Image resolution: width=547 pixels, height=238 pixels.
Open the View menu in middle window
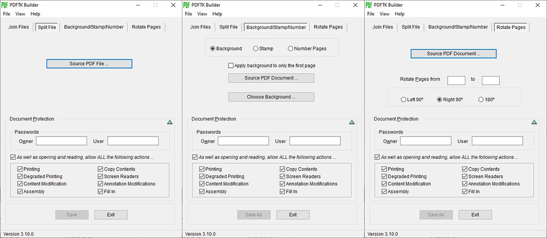point(202,14)
